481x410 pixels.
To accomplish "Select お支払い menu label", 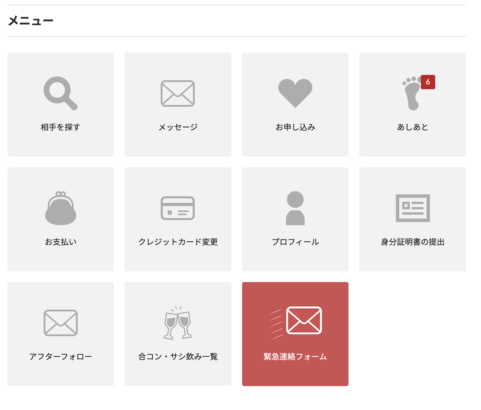I will [61, 242].
